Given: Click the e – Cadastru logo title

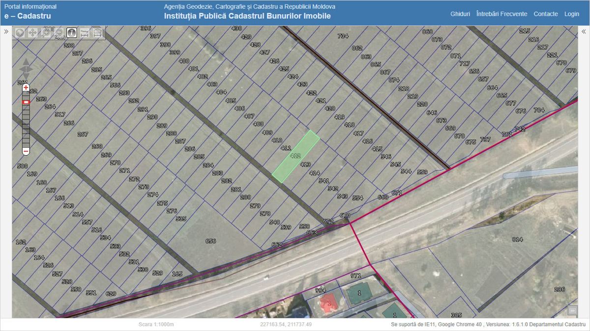Looking at the screenshot, I should point(28,16).
